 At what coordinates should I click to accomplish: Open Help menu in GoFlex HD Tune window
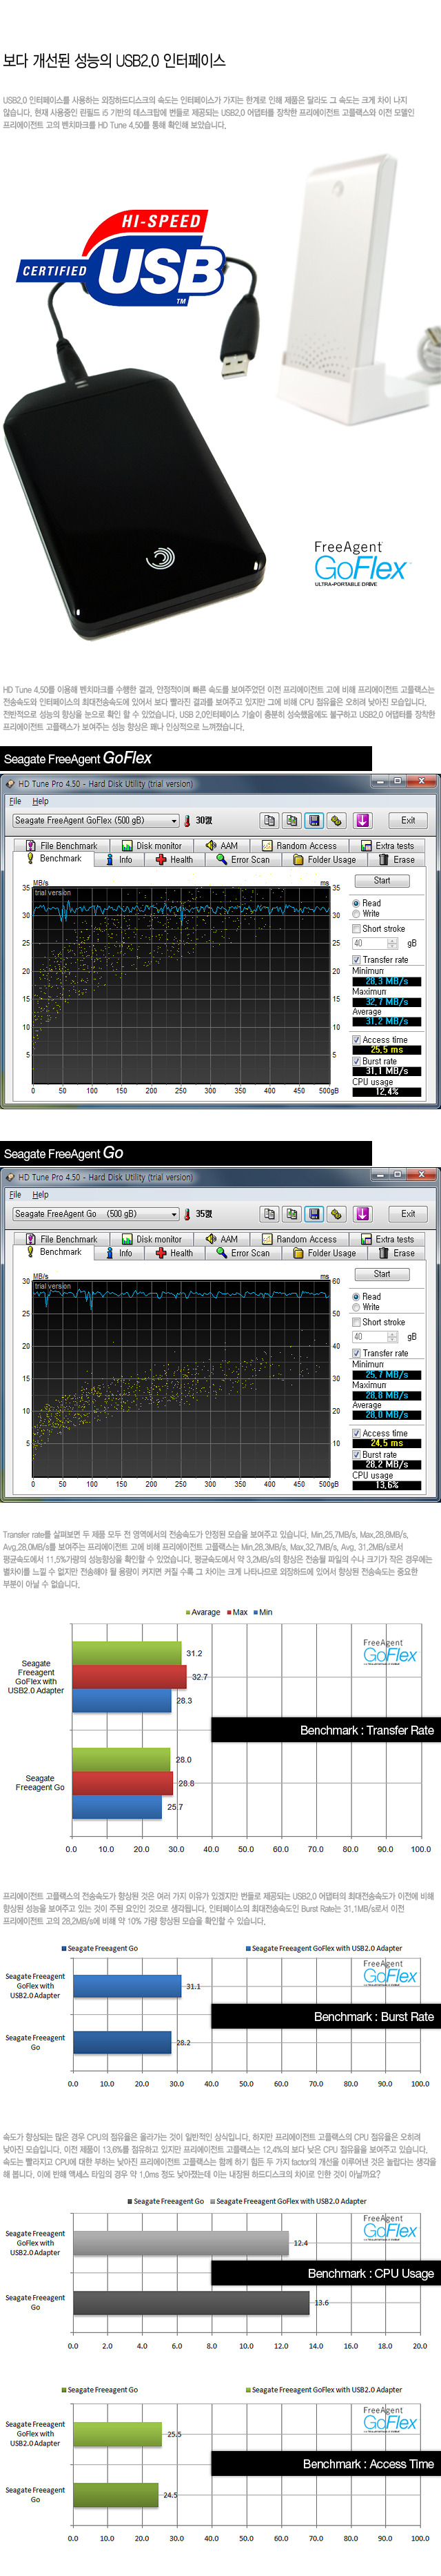click(x=40, y=801)
